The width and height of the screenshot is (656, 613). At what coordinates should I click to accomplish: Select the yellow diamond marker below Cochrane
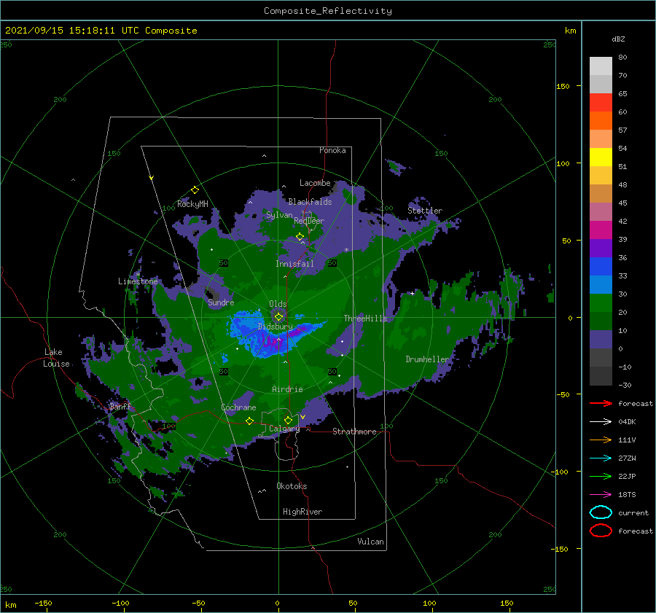tap(249, 421)
